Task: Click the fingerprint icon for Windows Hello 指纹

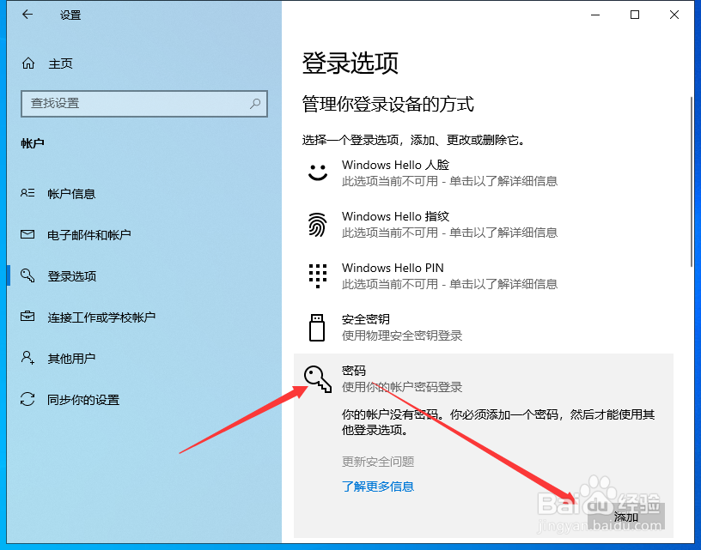Action: (x=317, y=224)
